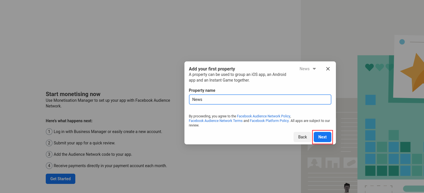Click the dropdown caret beside News

tap(314, 69)
